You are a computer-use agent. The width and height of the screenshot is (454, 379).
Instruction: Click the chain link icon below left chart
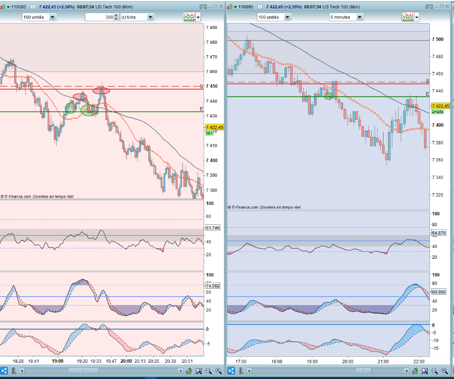click(14, 371)
